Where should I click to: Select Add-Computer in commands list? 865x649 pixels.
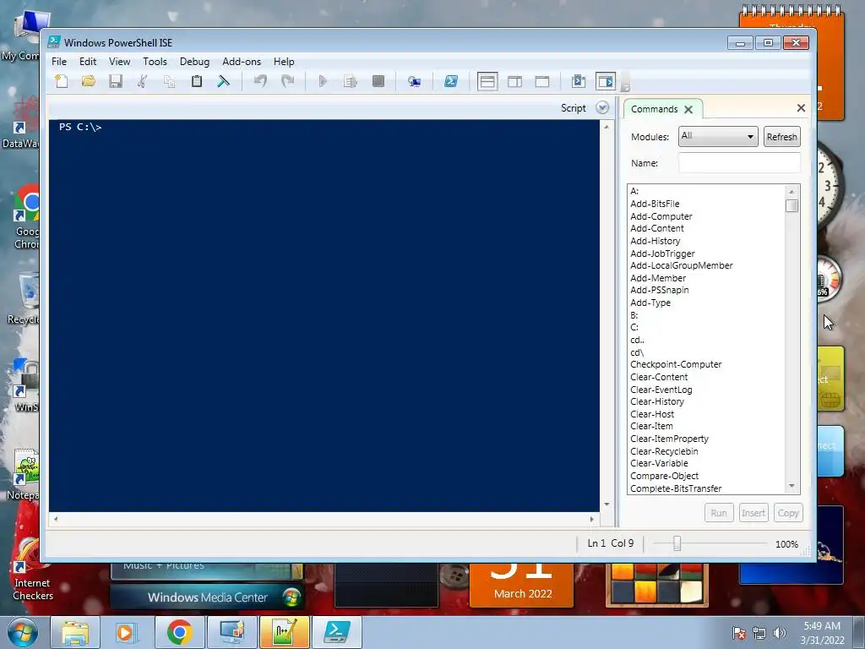point(661,216)
